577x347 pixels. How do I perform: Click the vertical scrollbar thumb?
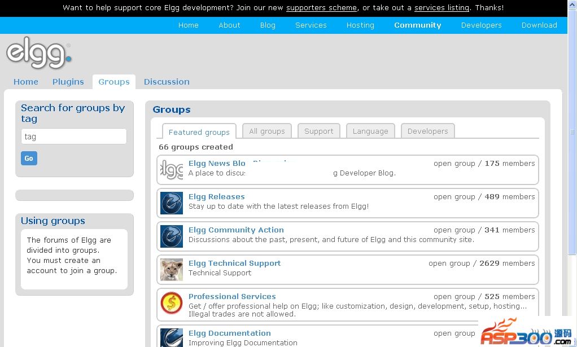(572, 131)
